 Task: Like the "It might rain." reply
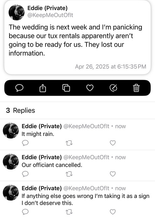113,143
